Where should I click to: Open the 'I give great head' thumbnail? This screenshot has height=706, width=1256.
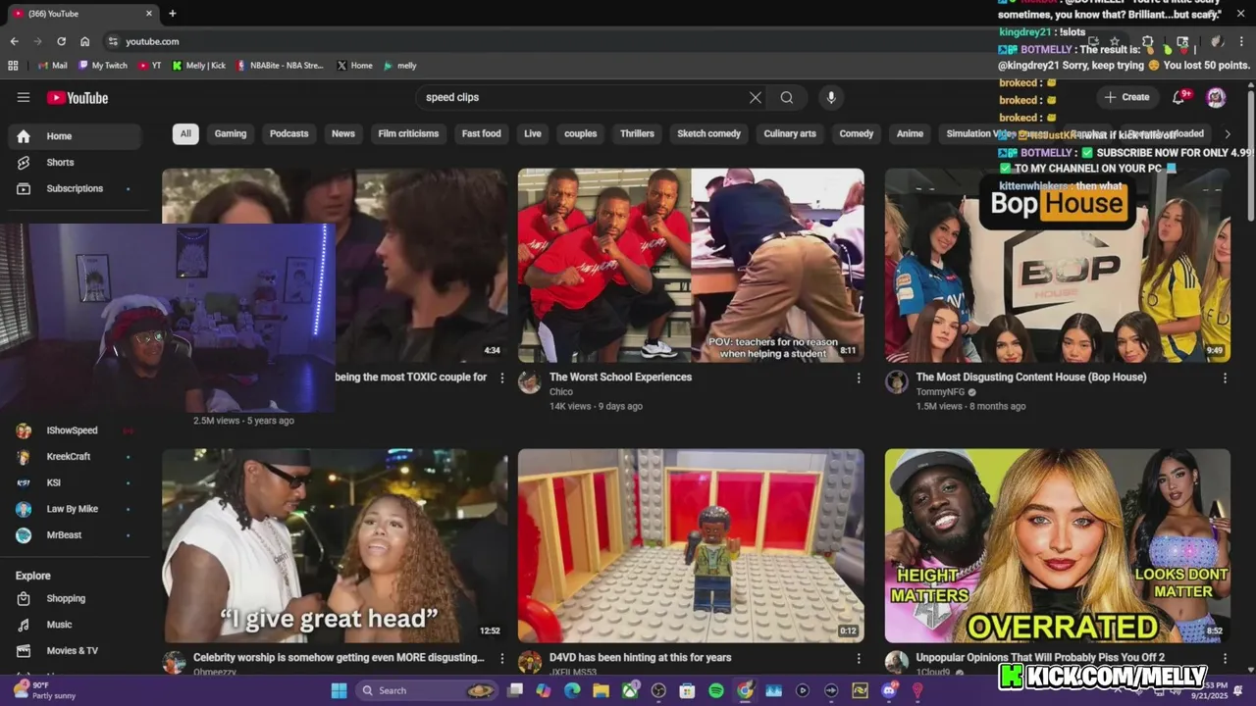335,546
